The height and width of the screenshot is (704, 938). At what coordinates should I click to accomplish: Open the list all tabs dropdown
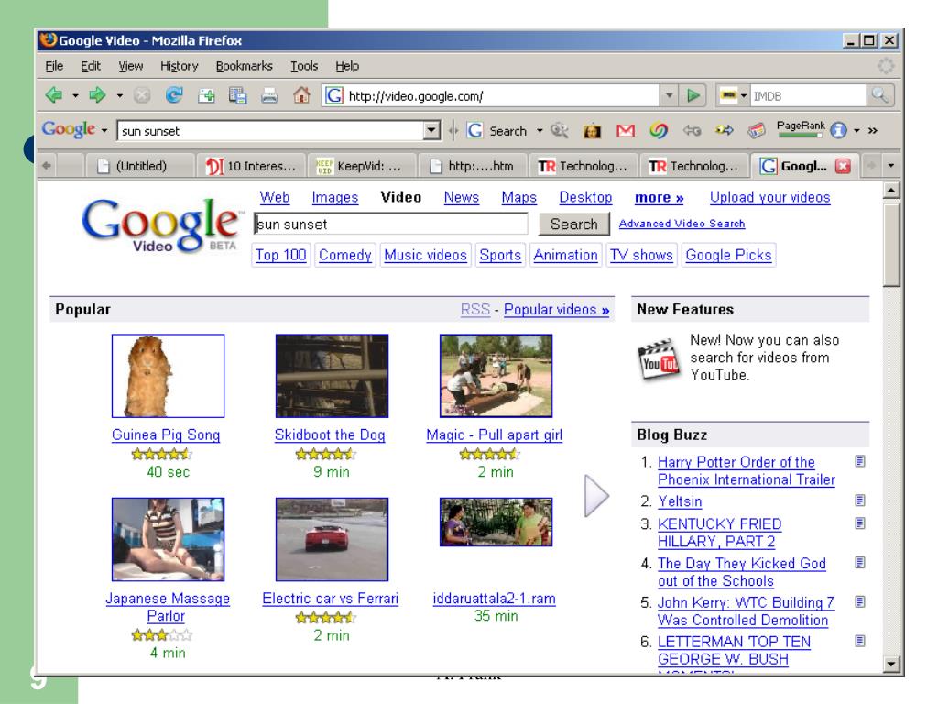pyautogui.click(x=890, y=166)
